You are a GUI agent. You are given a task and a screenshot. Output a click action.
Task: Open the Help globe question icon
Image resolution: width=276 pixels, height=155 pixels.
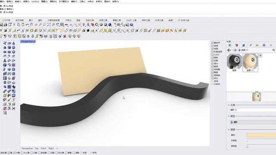[132, 25]
